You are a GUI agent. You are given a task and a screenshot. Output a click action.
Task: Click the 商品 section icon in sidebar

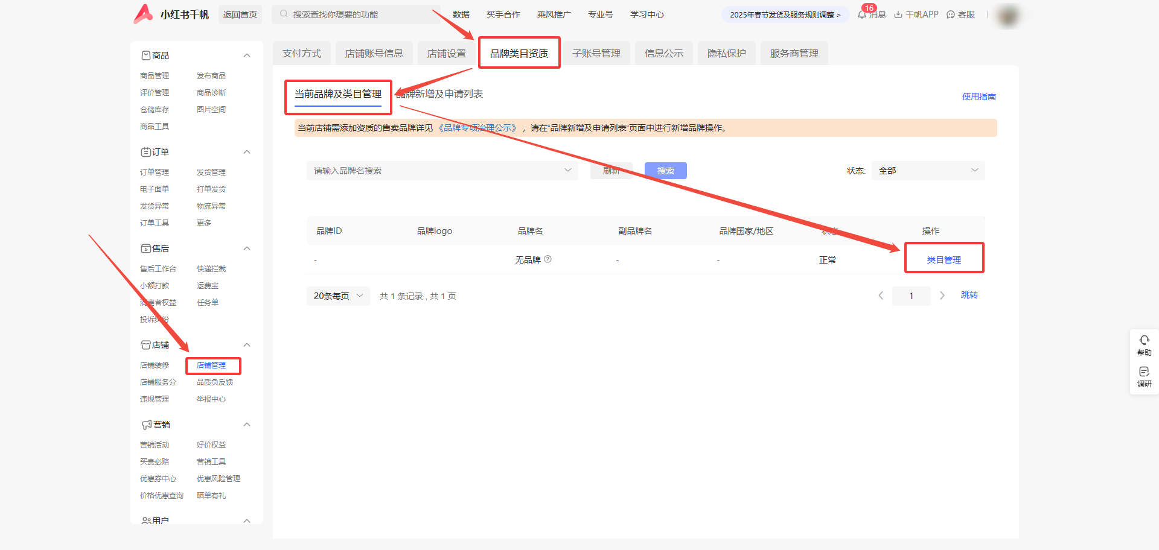pos(145,55)
